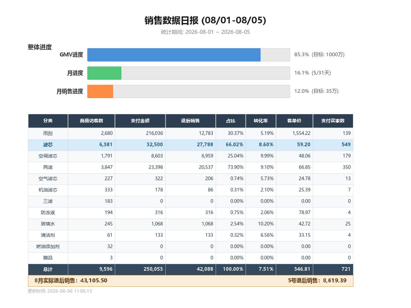Click the 85.3% GMV target label
The width and height of the screenshot is (411, 308).
click(x=319, y=55)
